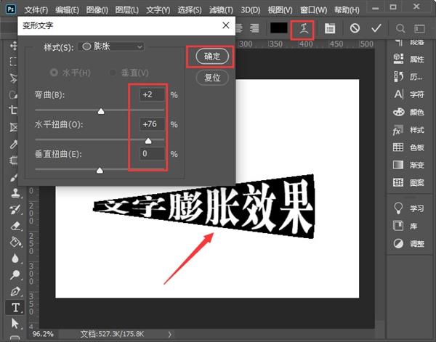Click the black text color swatch
Image resolution: width=436 pixels, height=342 pixels.
(278, 28)
